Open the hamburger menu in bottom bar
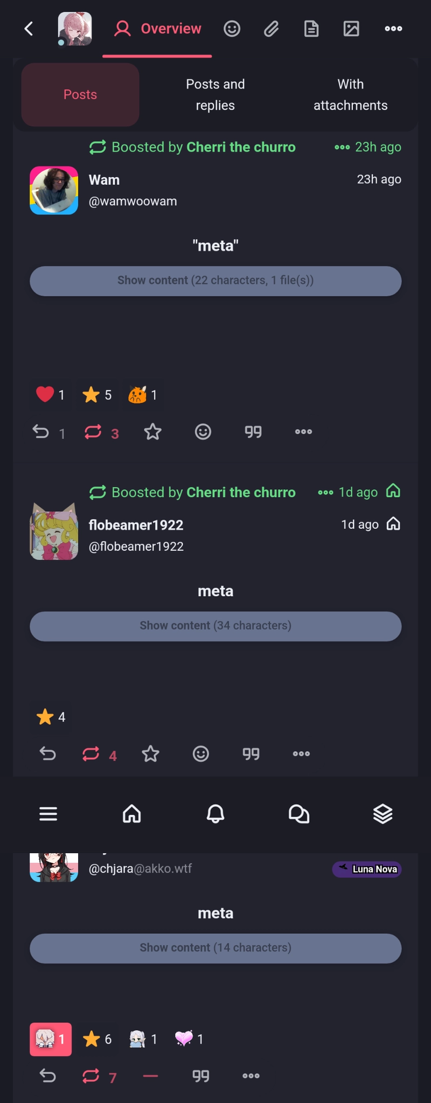431x1103 pixels. click(x=48, y=813)
